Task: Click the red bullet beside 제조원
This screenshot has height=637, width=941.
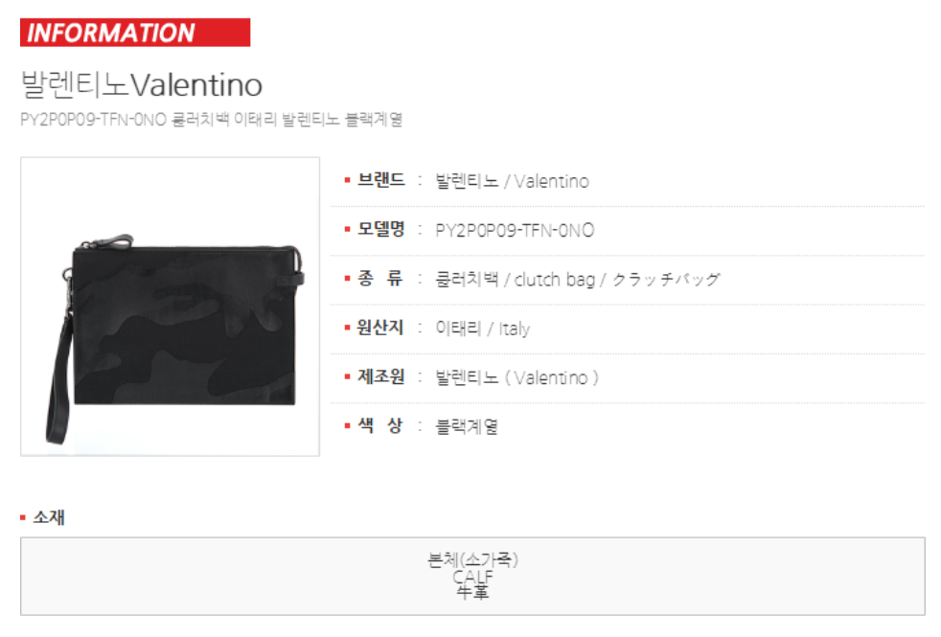Action: (x=347, y=376)
